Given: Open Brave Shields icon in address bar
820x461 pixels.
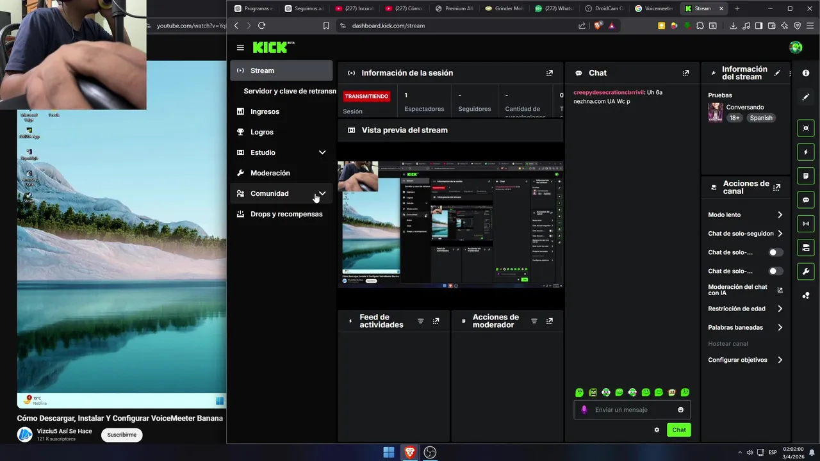Looking at the screenshot, I should [598, 26].
